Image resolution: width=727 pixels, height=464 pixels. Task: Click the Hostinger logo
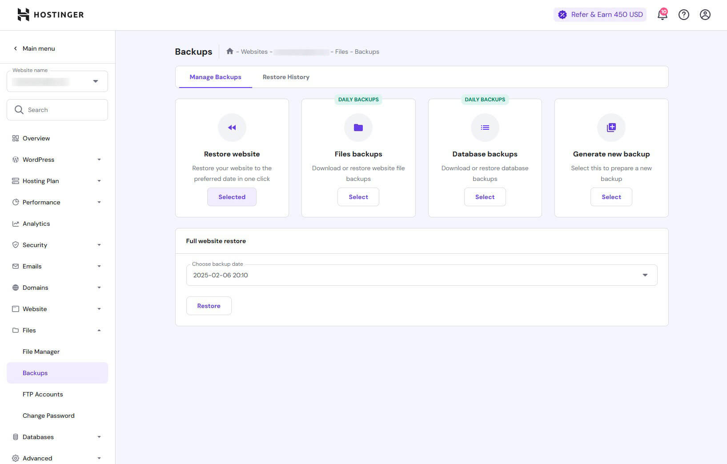(x=50, y=15)
